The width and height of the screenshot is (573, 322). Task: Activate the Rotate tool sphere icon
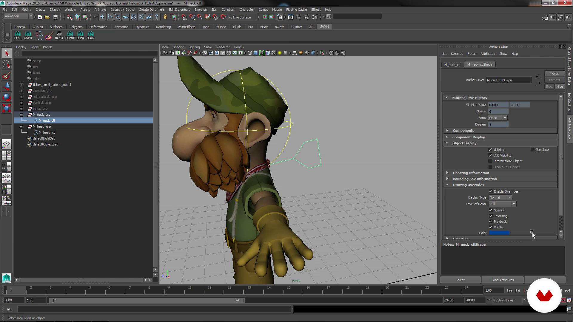[x=7, y=97]
